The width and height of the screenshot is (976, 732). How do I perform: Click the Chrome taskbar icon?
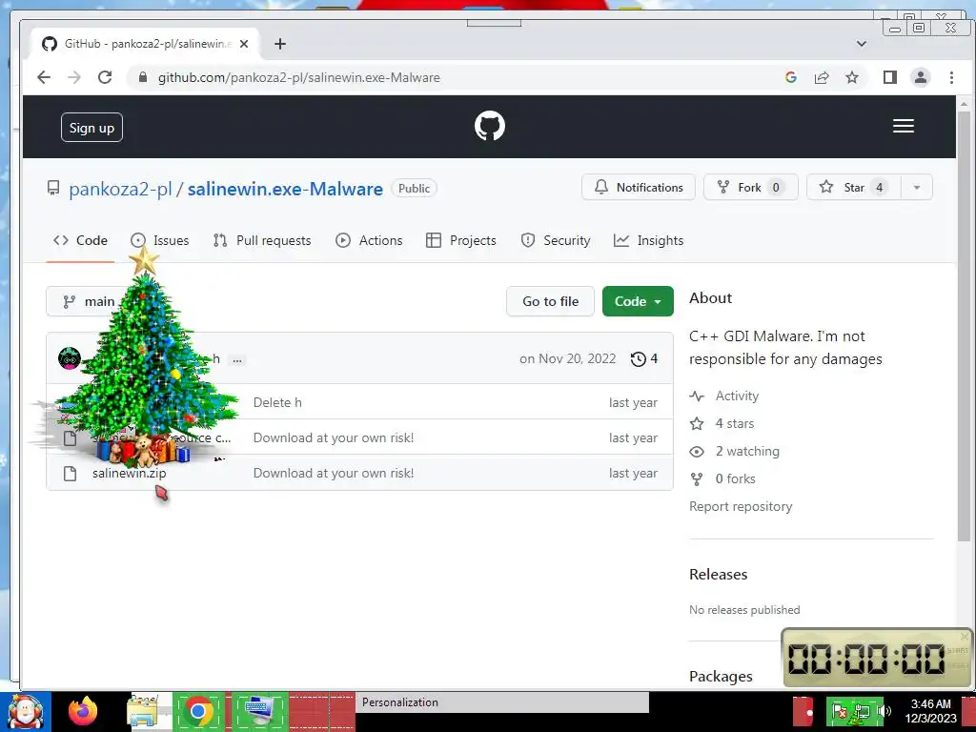[x=198, y=711]
